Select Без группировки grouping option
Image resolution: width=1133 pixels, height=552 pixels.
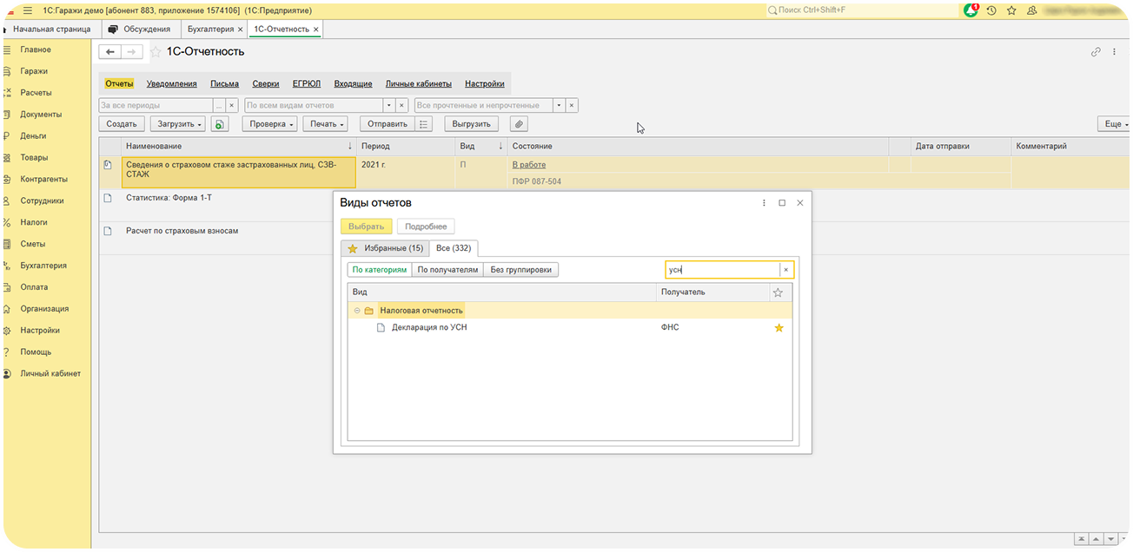[521, 270]
